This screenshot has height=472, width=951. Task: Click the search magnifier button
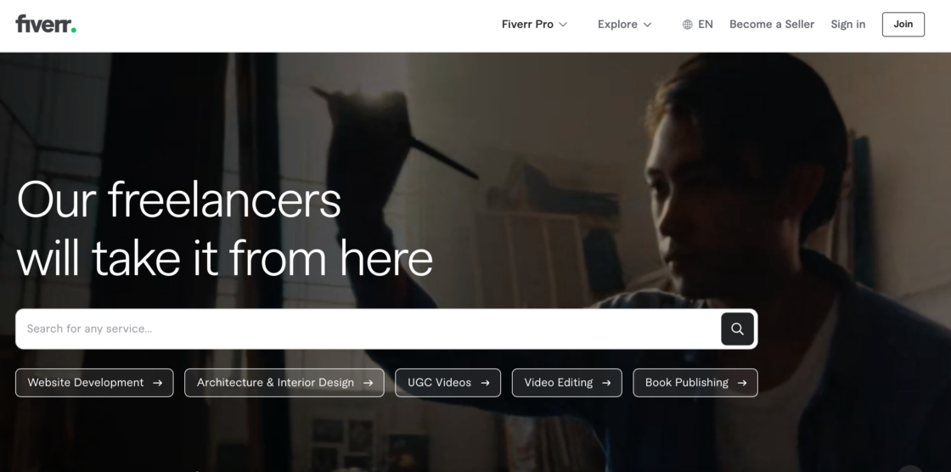click(x=737, y=329)
